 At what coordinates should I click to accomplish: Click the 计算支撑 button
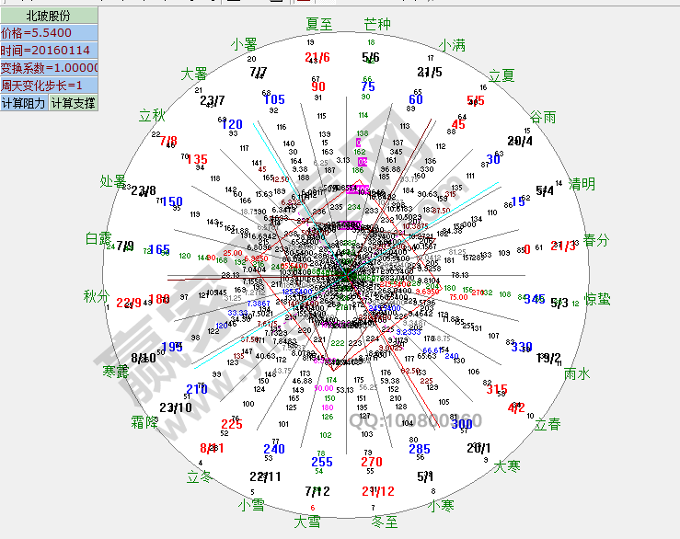point(73,103)
